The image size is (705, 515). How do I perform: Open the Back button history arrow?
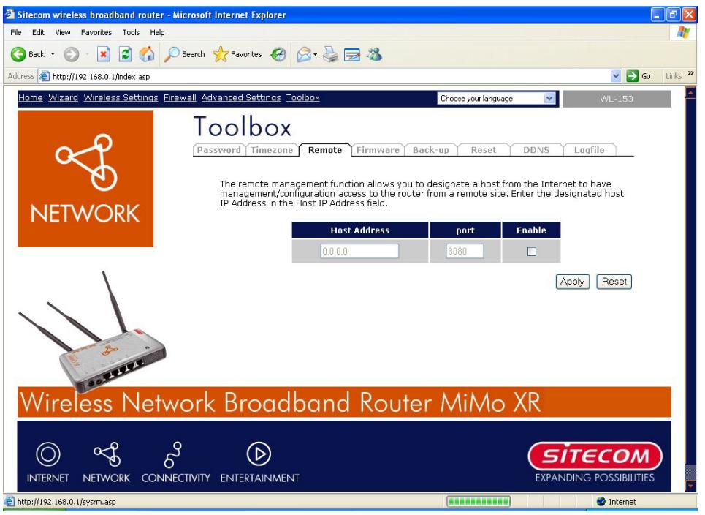[x=53, y=54]
